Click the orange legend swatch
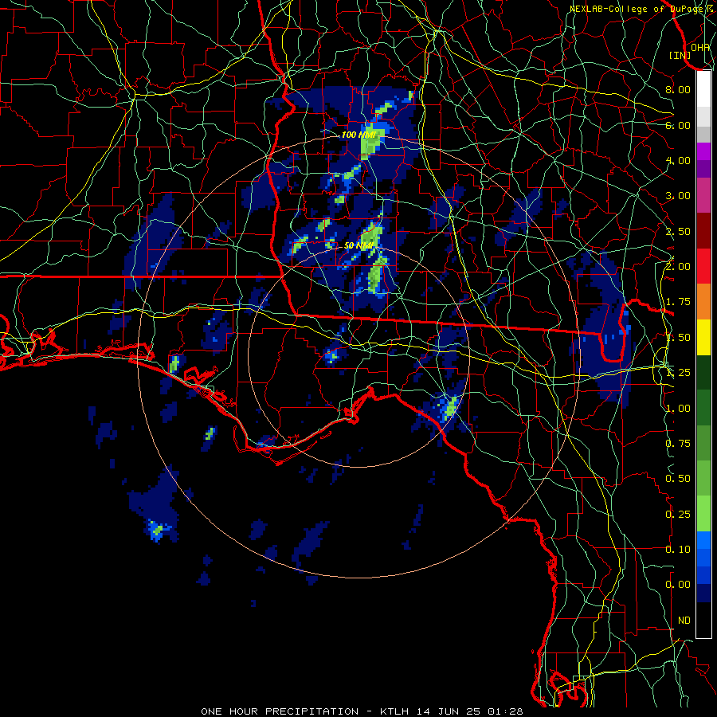717x717 pixels. [703, 302]
